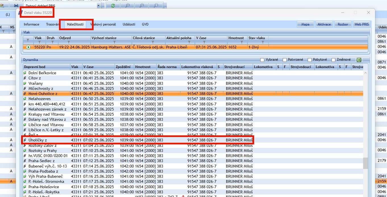Screen dimensions: 387x197
Task: Click the filter icon under Hmotnost column
Action: [x=242, y=42]
